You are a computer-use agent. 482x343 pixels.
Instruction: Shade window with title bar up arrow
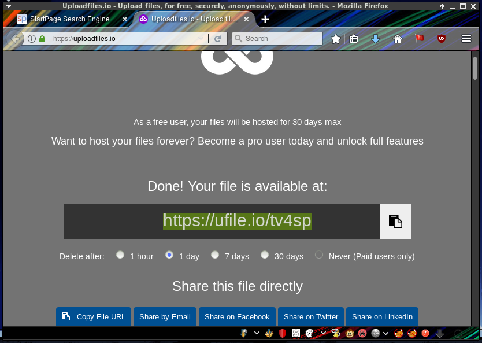442,6
